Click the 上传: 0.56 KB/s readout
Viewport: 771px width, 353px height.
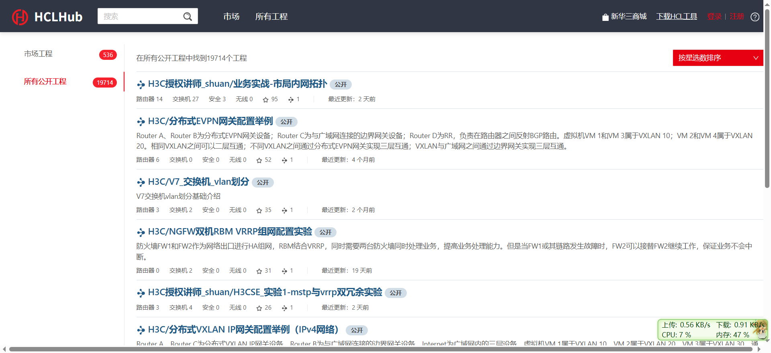[686, 325]
